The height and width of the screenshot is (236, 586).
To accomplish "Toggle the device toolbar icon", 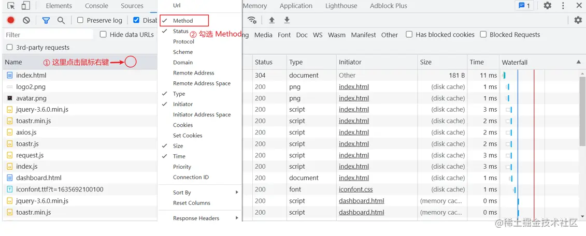I will tap(25, 6).
